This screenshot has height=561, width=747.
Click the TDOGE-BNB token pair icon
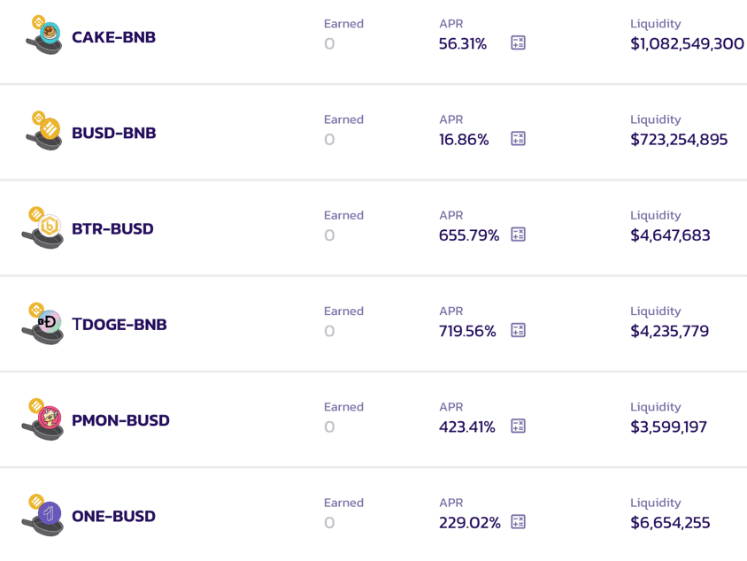(43, 323)
